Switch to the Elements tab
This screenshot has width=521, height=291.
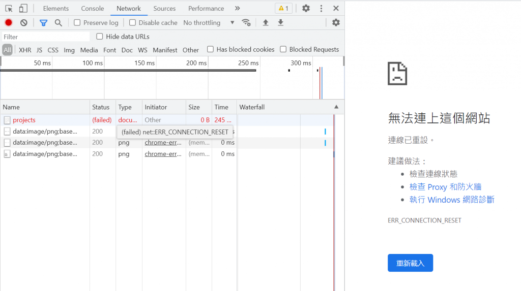(56, 8)
